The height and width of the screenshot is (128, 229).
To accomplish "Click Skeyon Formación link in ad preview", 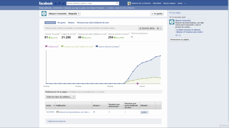I will [x=183, y=21].
